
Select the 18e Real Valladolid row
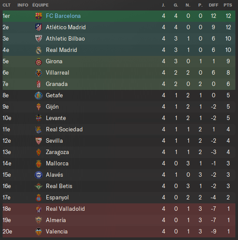(x=119, y=209)
